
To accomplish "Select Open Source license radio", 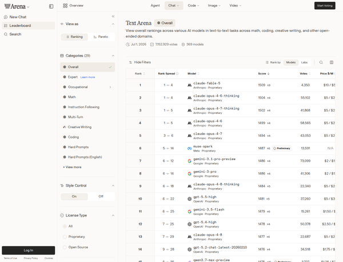I will [65, 247].
